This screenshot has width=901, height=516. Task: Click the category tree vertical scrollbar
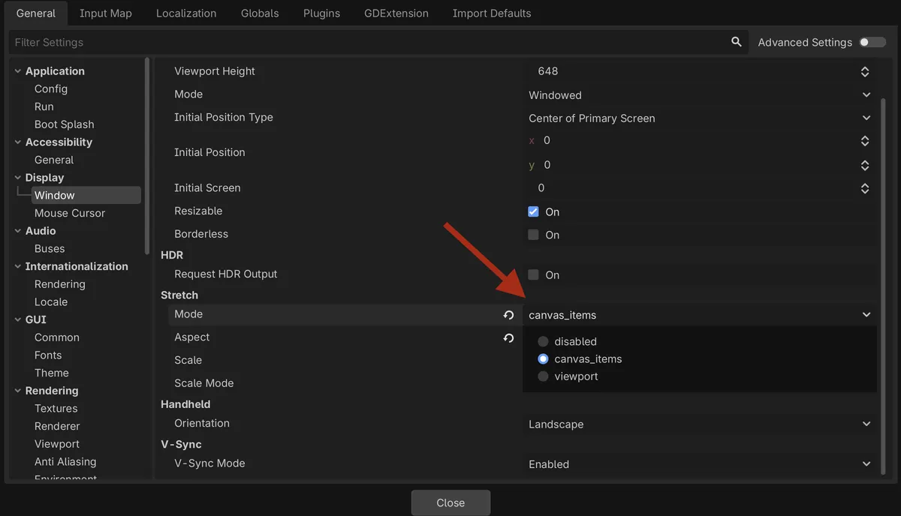[x=147, y=157]
